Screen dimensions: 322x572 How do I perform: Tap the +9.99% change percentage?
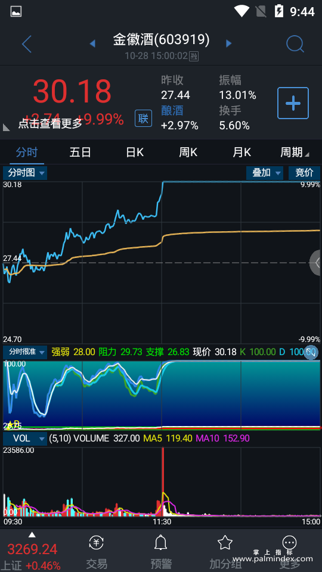(x=100, y=119)
